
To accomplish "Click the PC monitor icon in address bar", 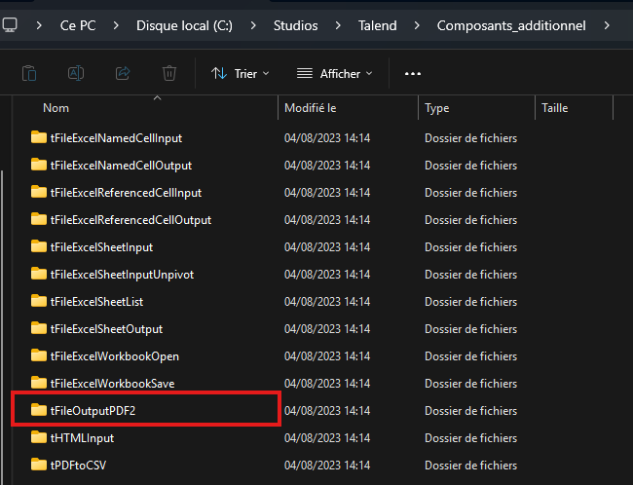I will (9, 26).
